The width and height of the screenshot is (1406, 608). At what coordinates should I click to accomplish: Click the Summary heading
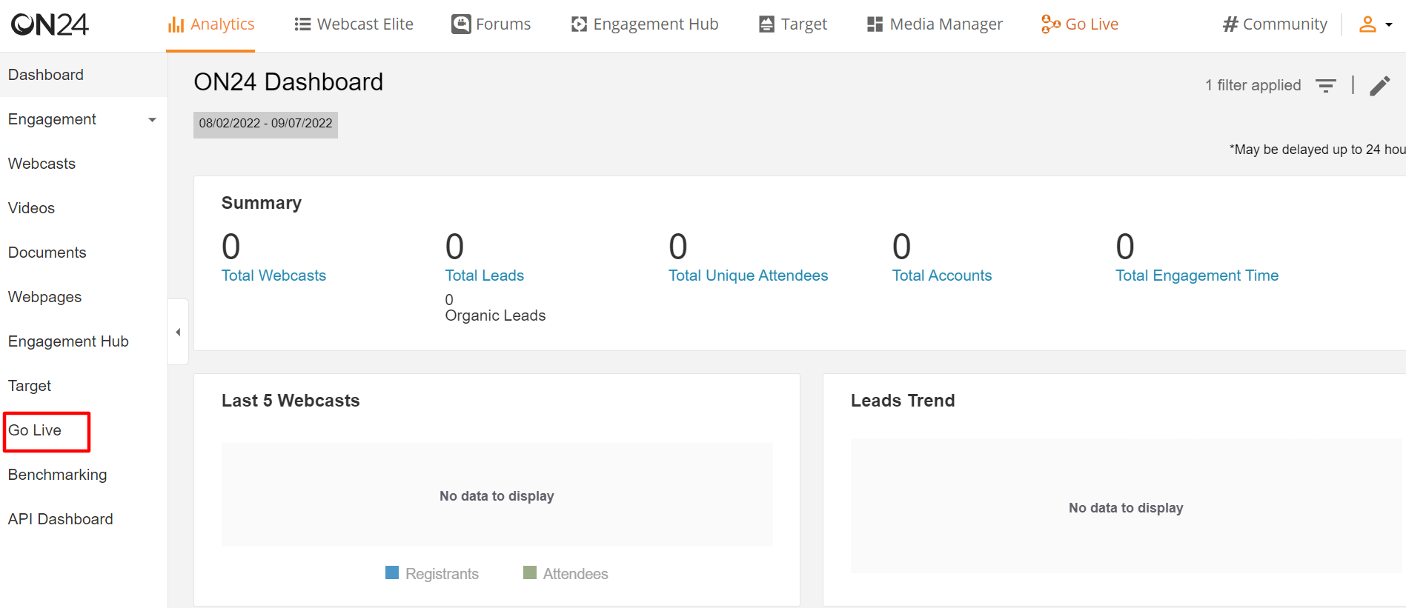262,203
